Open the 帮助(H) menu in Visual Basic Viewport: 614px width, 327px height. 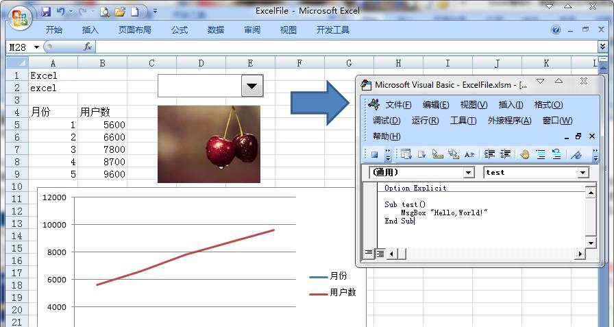point(386,136)
